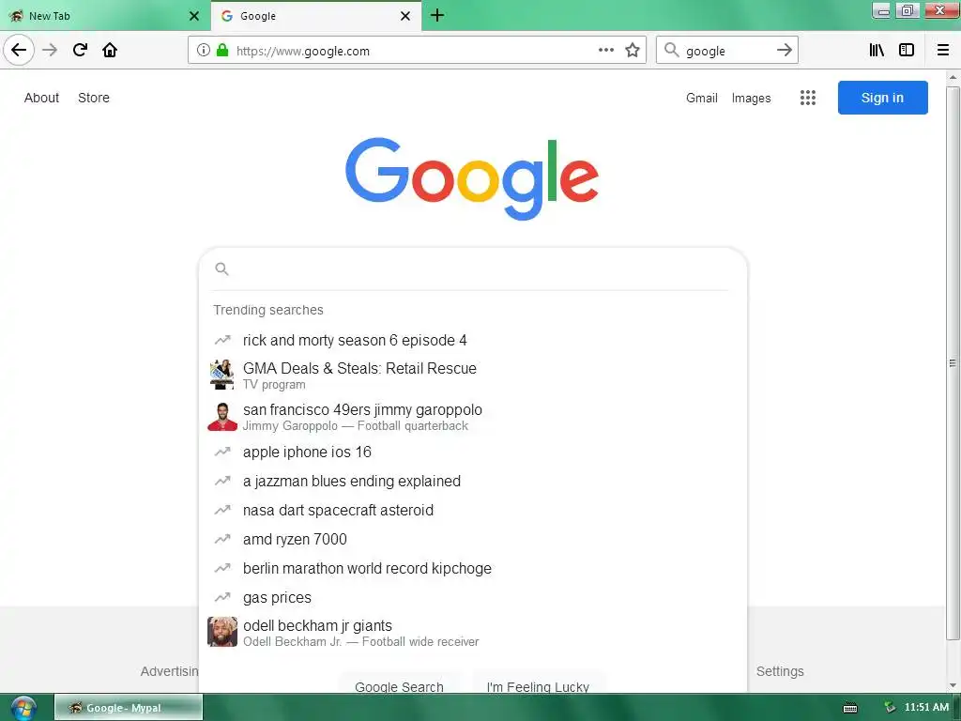The image size is (961, 721).
Task: Click the green secure connection padlock
Action: (222, 51)
